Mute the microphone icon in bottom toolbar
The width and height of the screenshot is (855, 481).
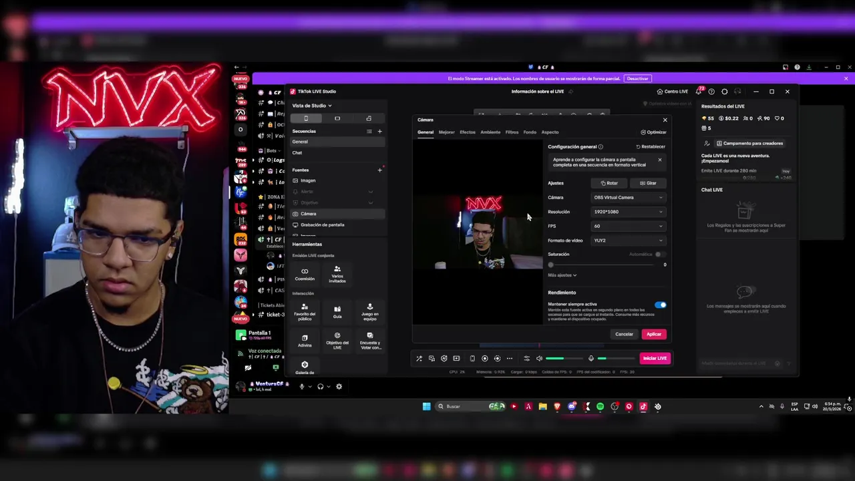point(590,359)
